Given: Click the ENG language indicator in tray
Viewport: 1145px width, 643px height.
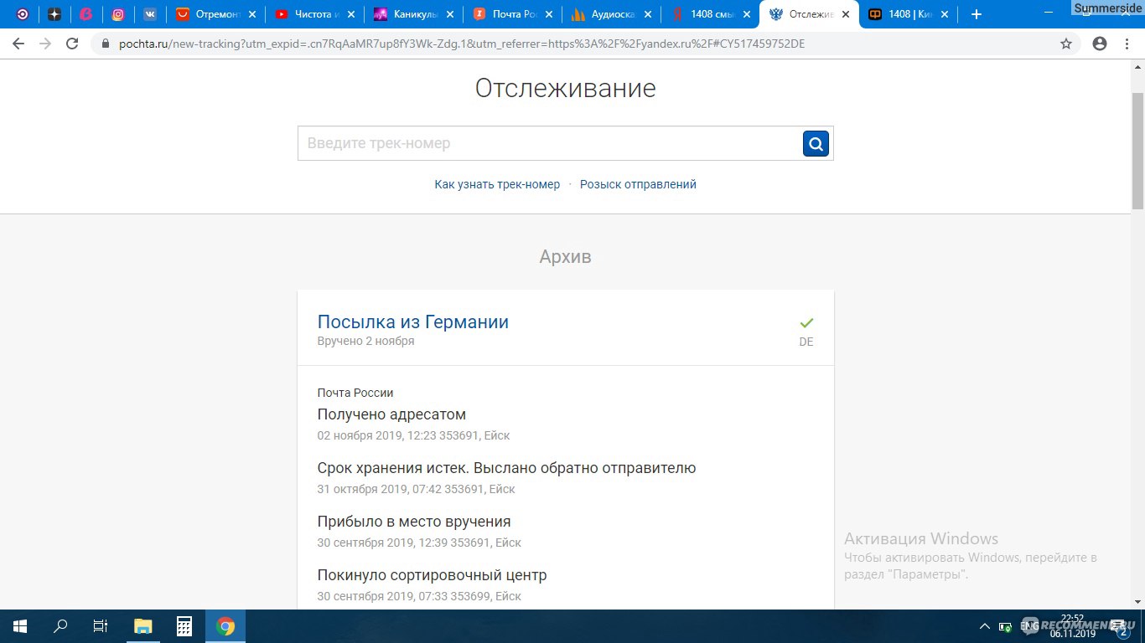Looking at the screenshot, I should 1029,626.
